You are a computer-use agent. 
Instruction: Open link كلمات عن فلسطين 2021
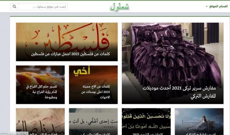click(x=70, y=54)
